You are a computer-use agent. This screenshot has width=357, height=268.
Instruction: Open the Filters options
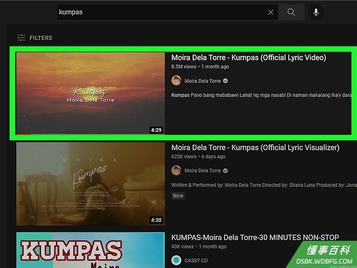pos(35,38)
